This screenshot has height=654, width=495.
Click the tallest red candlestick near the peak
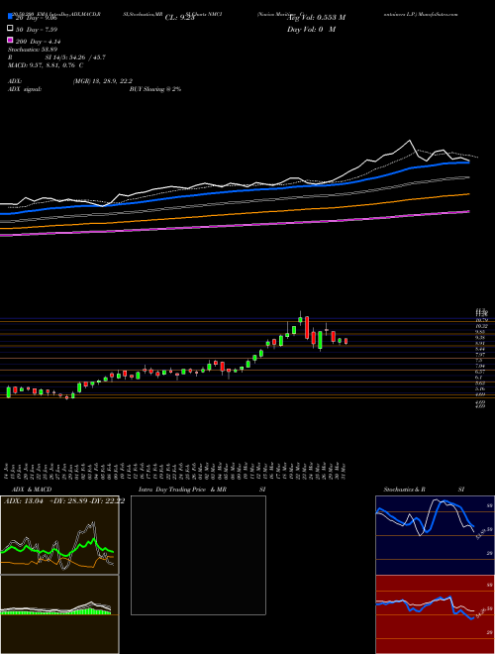coord(307,327)
